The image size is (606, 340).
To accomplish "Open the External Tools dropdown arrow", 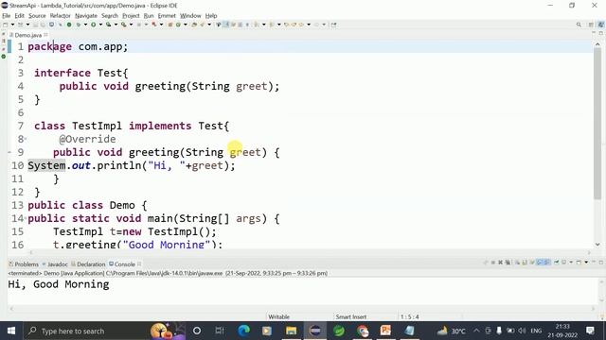I will click(131, 25).
